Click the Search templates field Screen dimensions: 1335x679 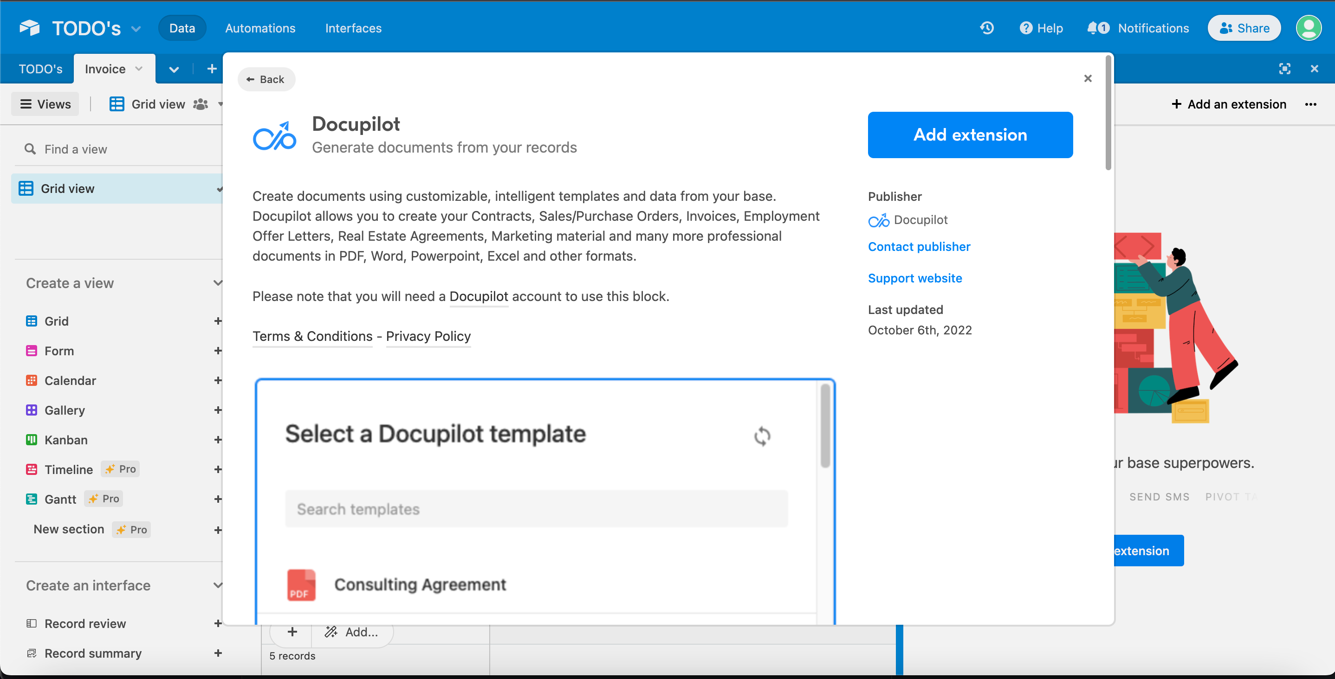point(537,509)
